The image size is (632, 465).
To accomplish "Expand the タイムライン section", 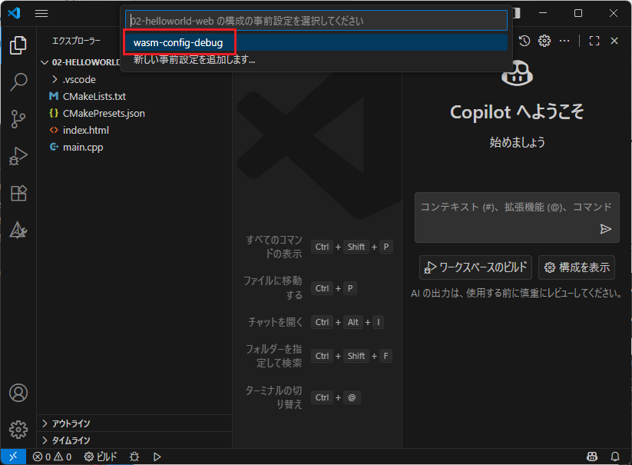I will tap(134, 440).
